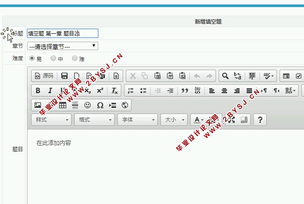Toggle Superscript formatting
This screenshot has width=304, height=204.
(100, 90)
